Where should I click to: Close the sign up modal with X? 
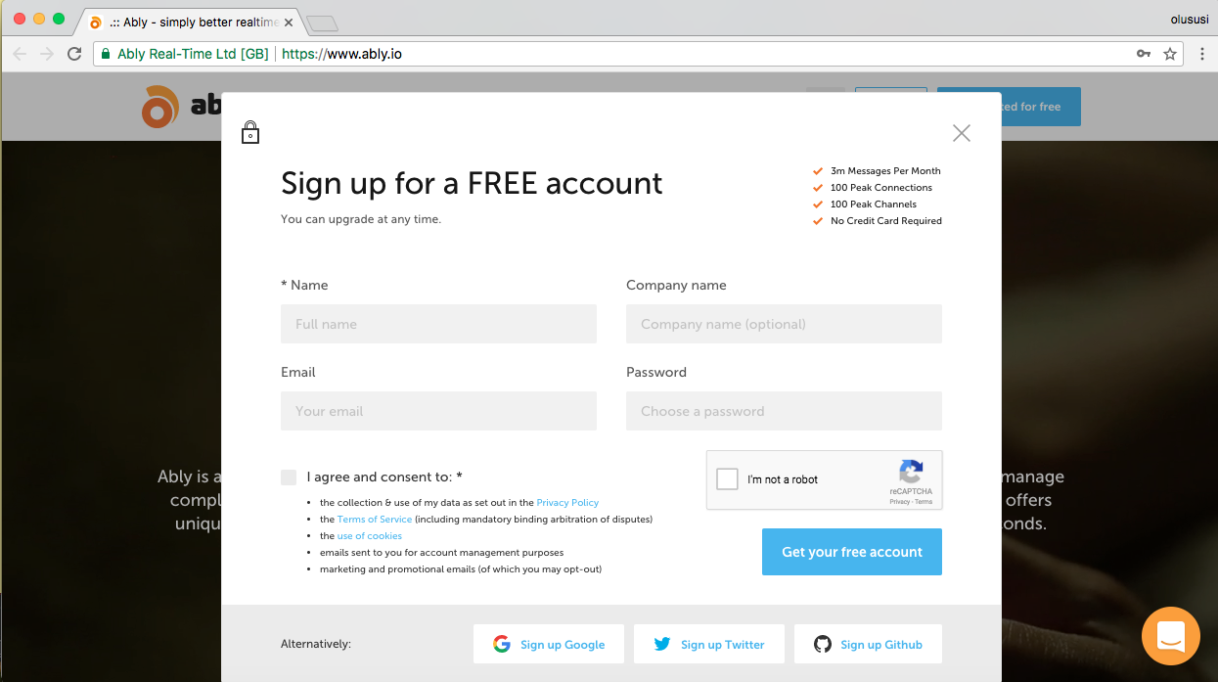click(962, 133)
